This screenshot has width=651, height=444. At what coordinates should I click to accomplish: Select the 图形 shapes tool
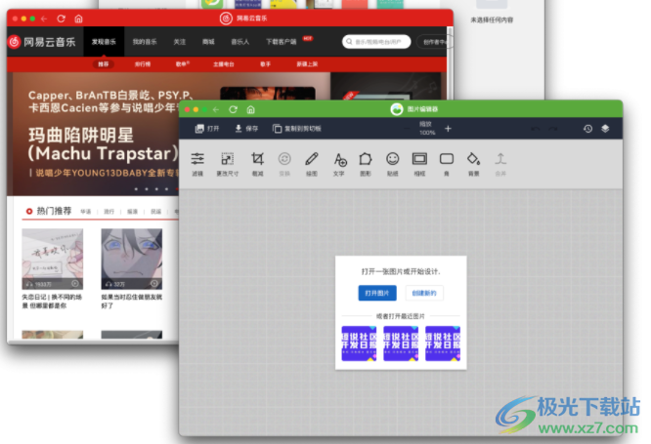tap(366, 162)
